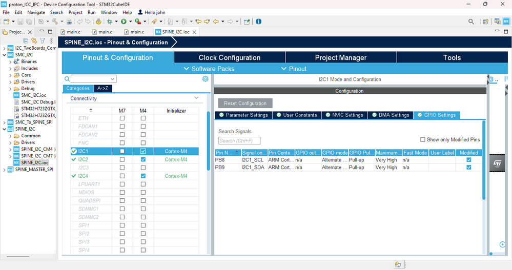Click the external tools brush icon

coord(154,22)
